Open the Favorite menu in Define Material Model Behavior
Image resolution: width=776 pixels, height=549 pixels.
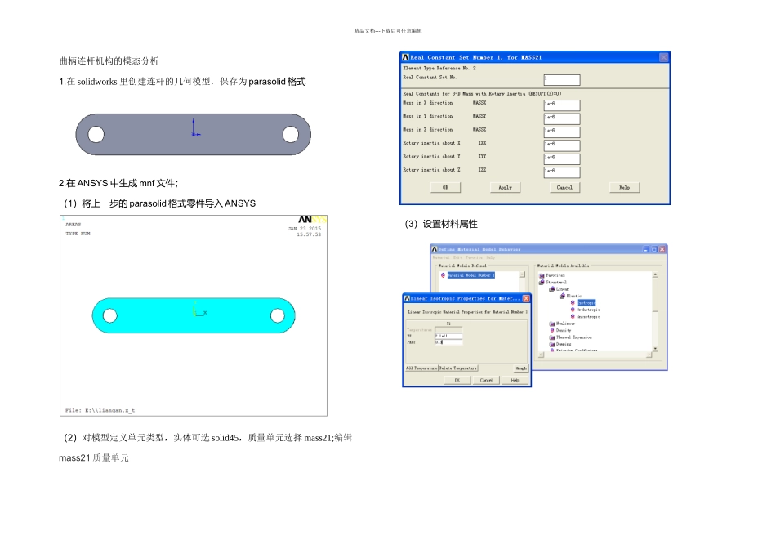click(474, 257)
